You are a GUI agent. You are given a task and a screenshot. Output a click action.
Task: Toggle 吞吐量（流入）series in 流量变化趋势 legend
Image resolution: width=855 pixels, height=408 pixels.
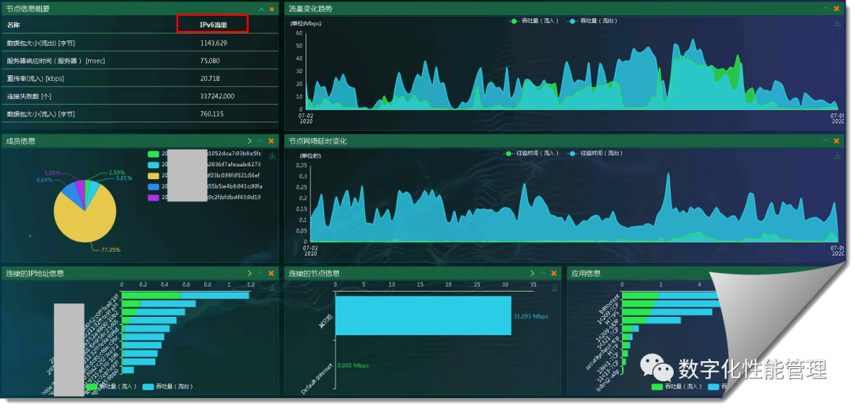click(x=534, y=21)
